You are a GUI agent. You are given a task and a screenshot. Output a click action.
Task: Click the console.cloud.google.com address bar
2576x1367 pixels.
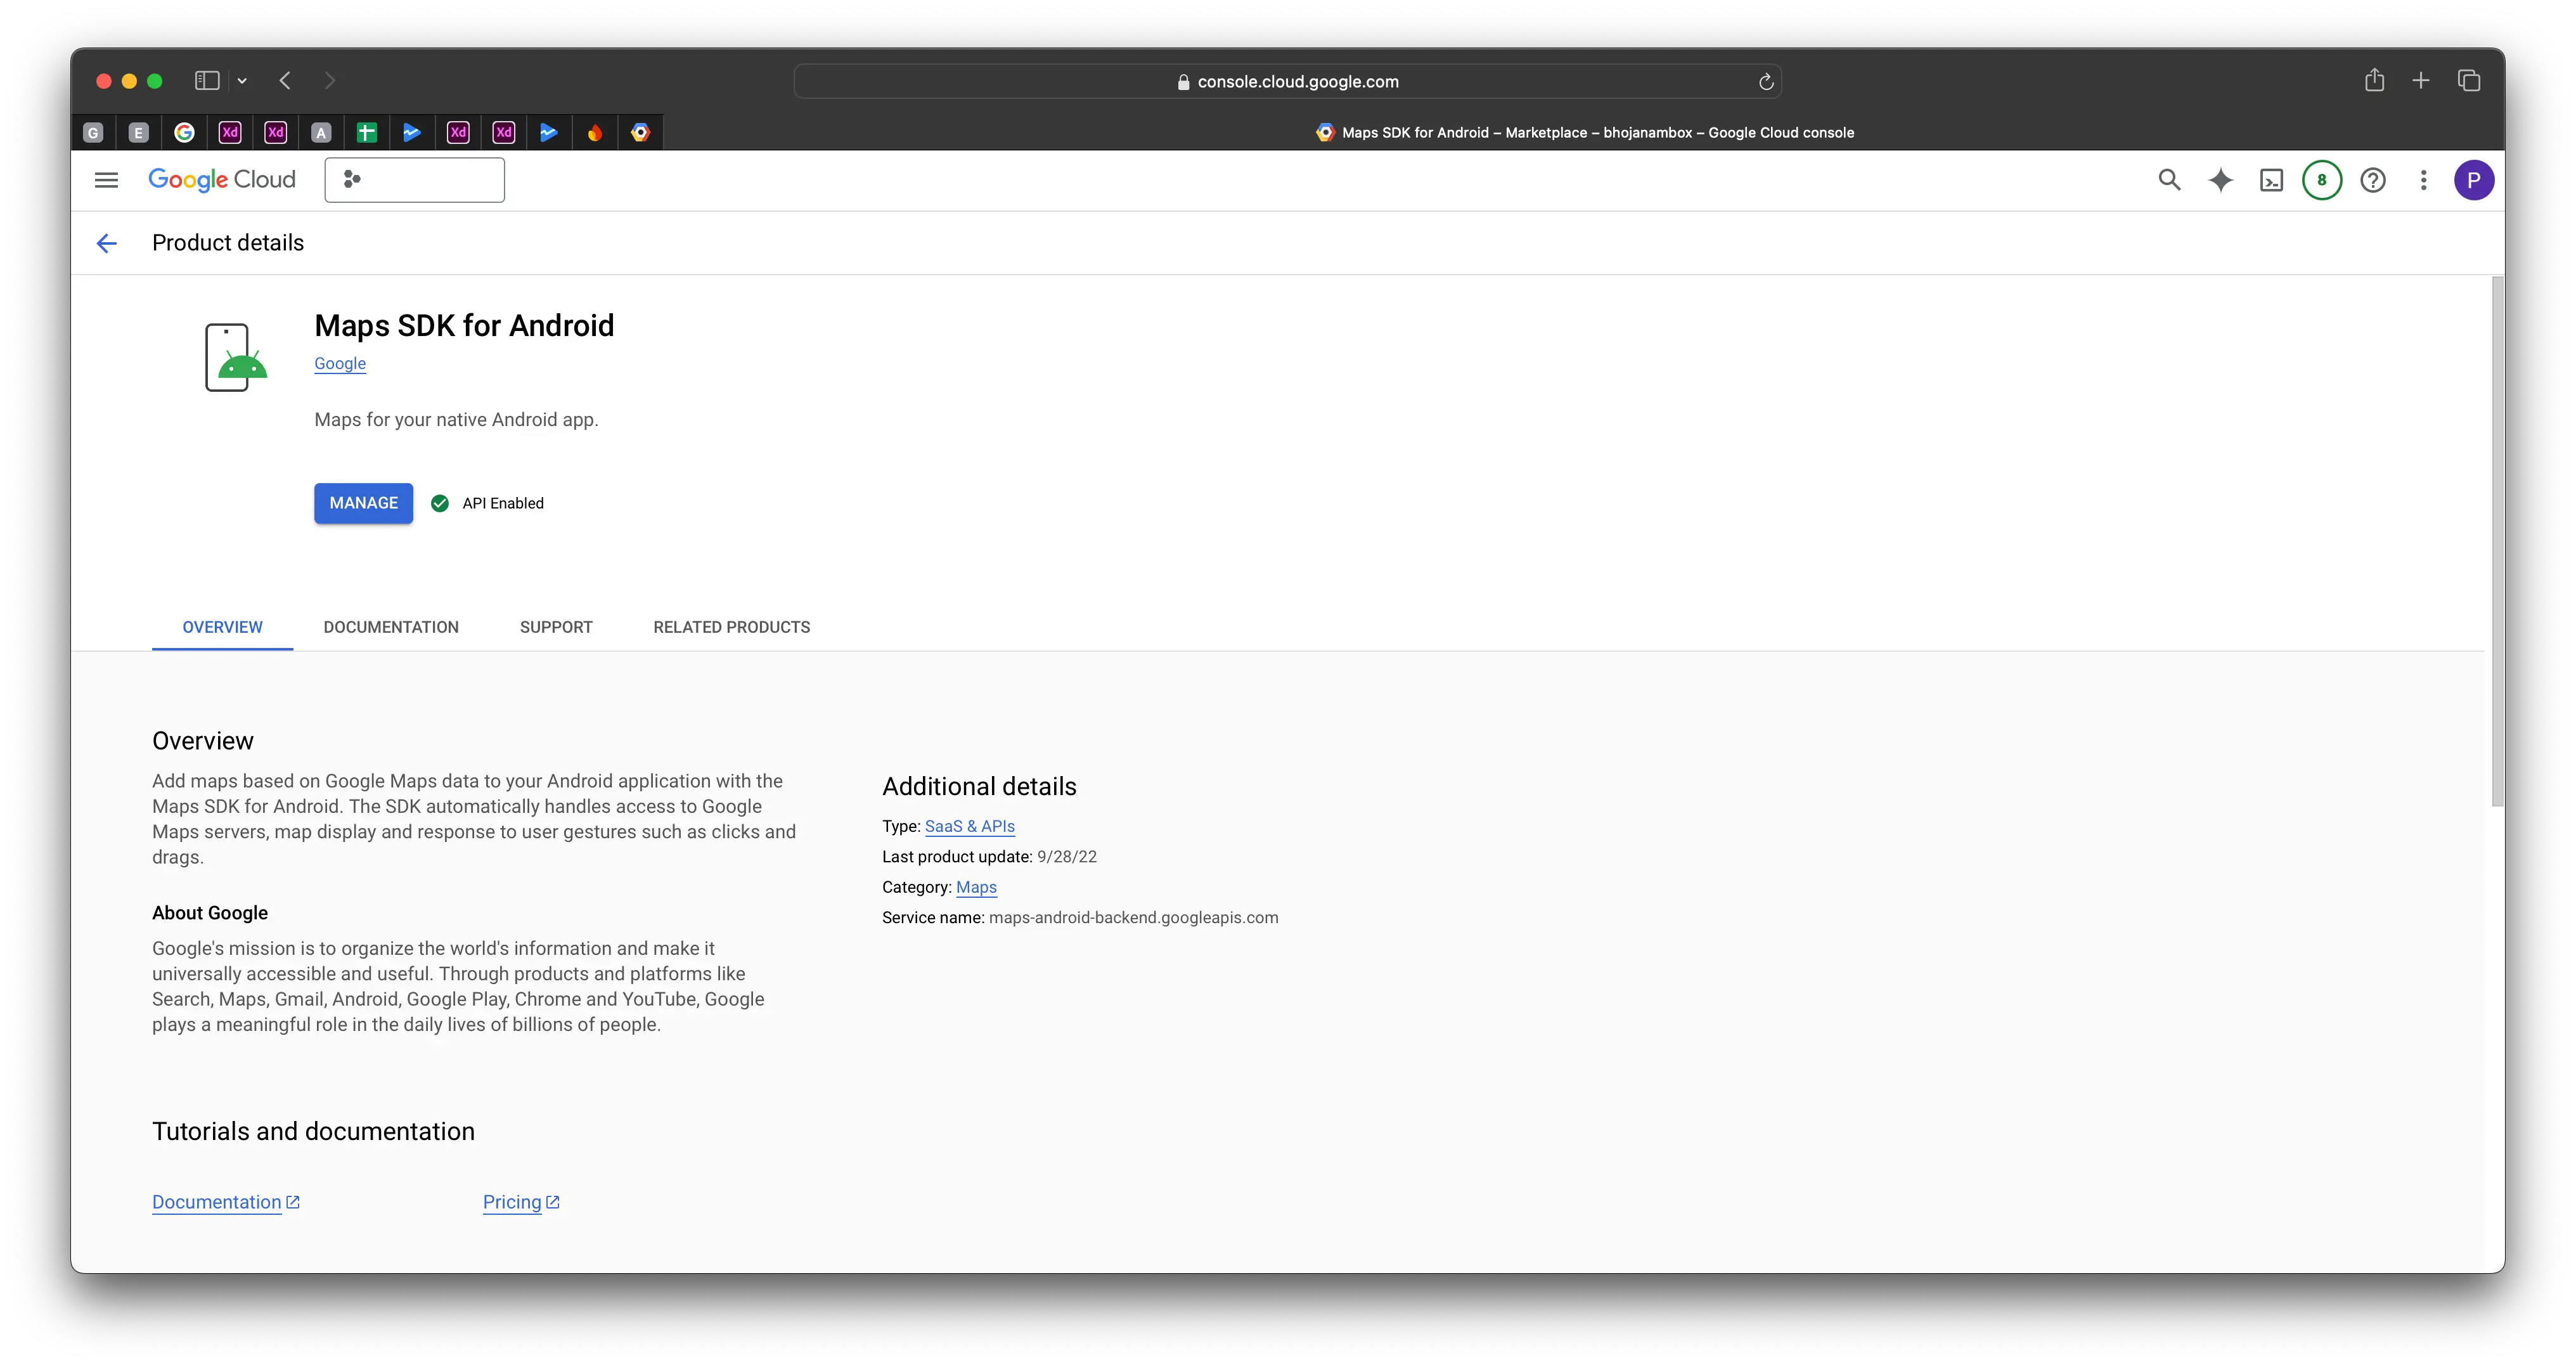pos(1288,82)
